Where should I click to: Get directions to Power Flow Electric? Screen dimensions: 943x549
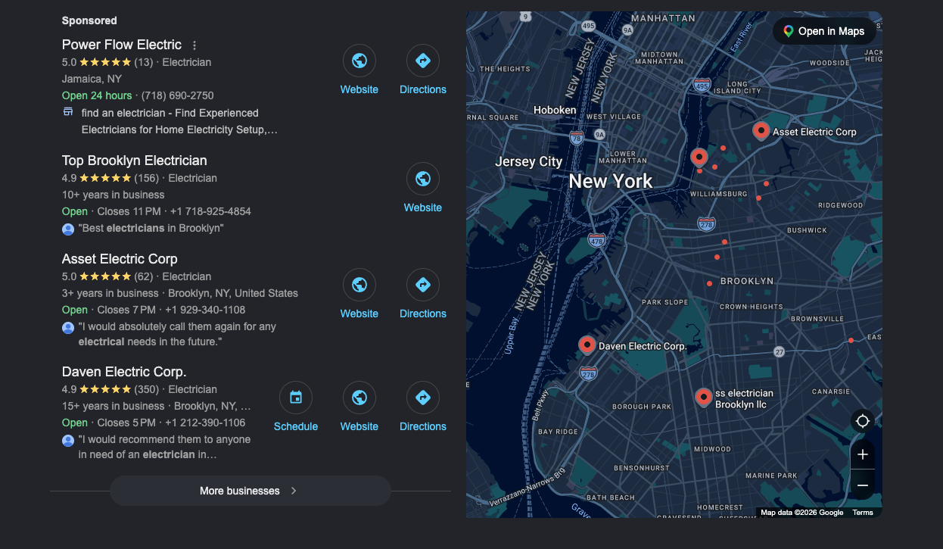pos(423,61)
